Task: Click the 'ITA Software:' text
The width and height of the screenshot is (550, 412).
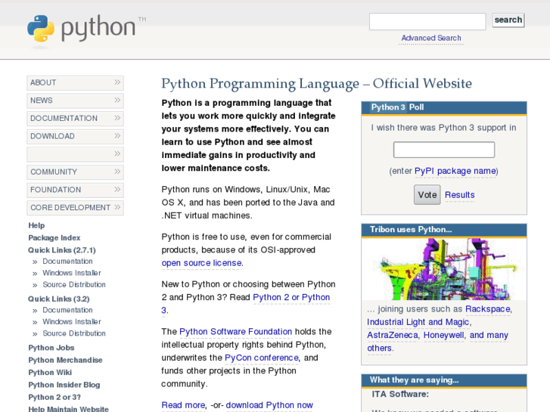Action: click(400, 394)
